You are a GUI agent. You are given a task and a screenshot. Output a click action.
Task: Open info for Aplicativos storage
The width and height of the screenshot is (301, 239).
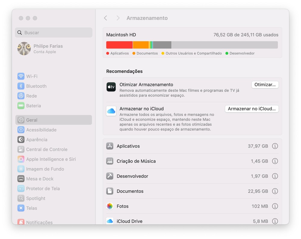[x=275, y=146]
